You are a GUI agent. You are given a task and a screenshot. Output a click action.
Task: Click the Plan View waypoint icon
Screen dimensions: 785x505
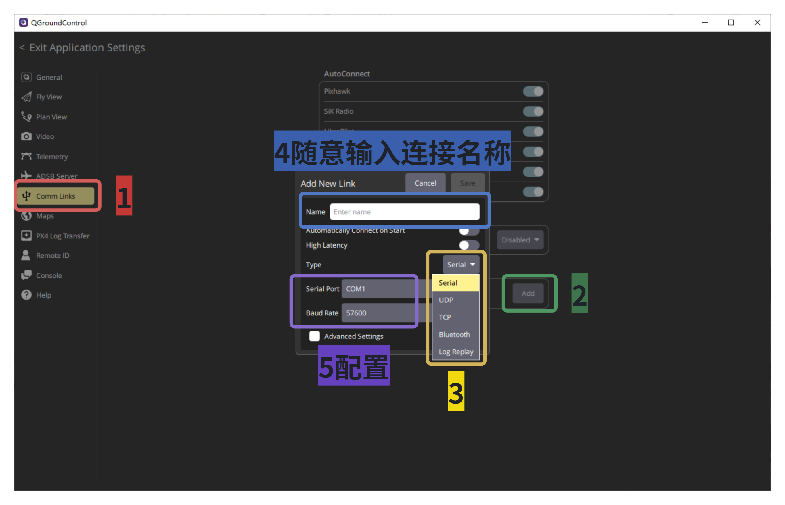pos(26,117)
